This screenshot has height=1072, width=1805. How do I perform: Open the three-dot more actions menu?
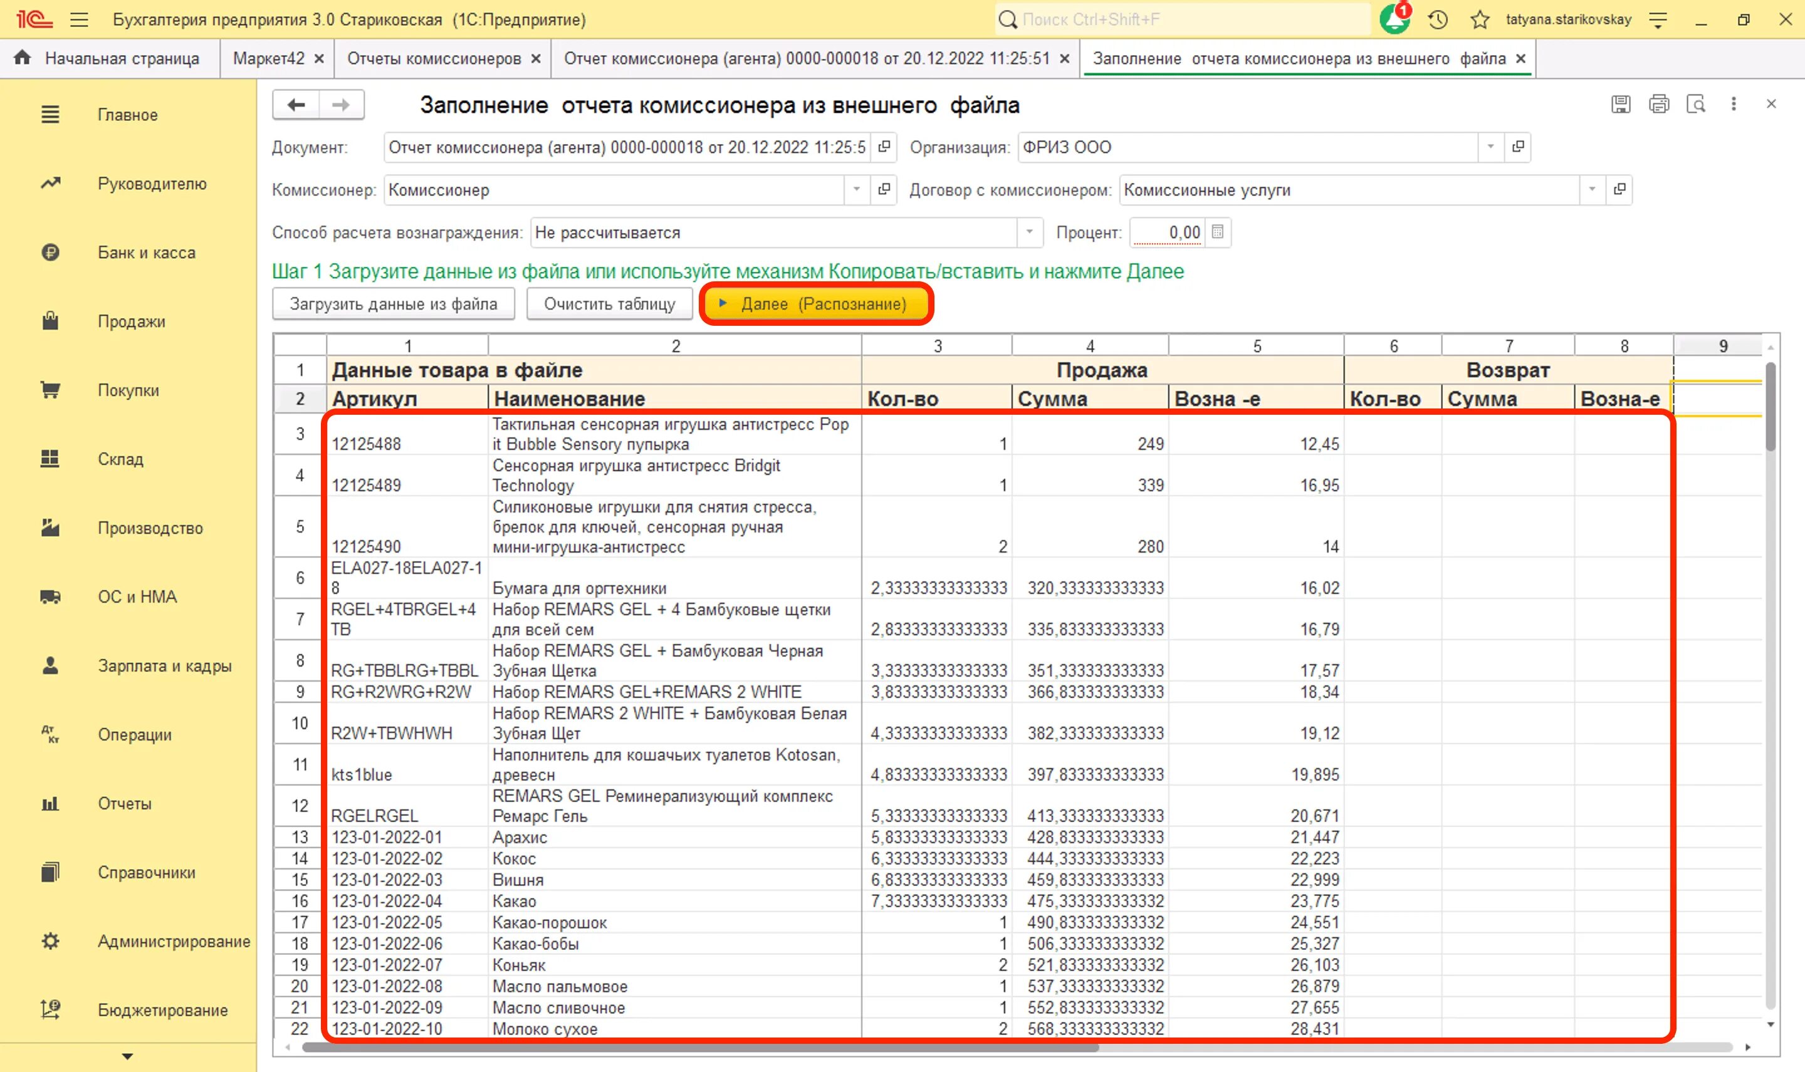1734,104
